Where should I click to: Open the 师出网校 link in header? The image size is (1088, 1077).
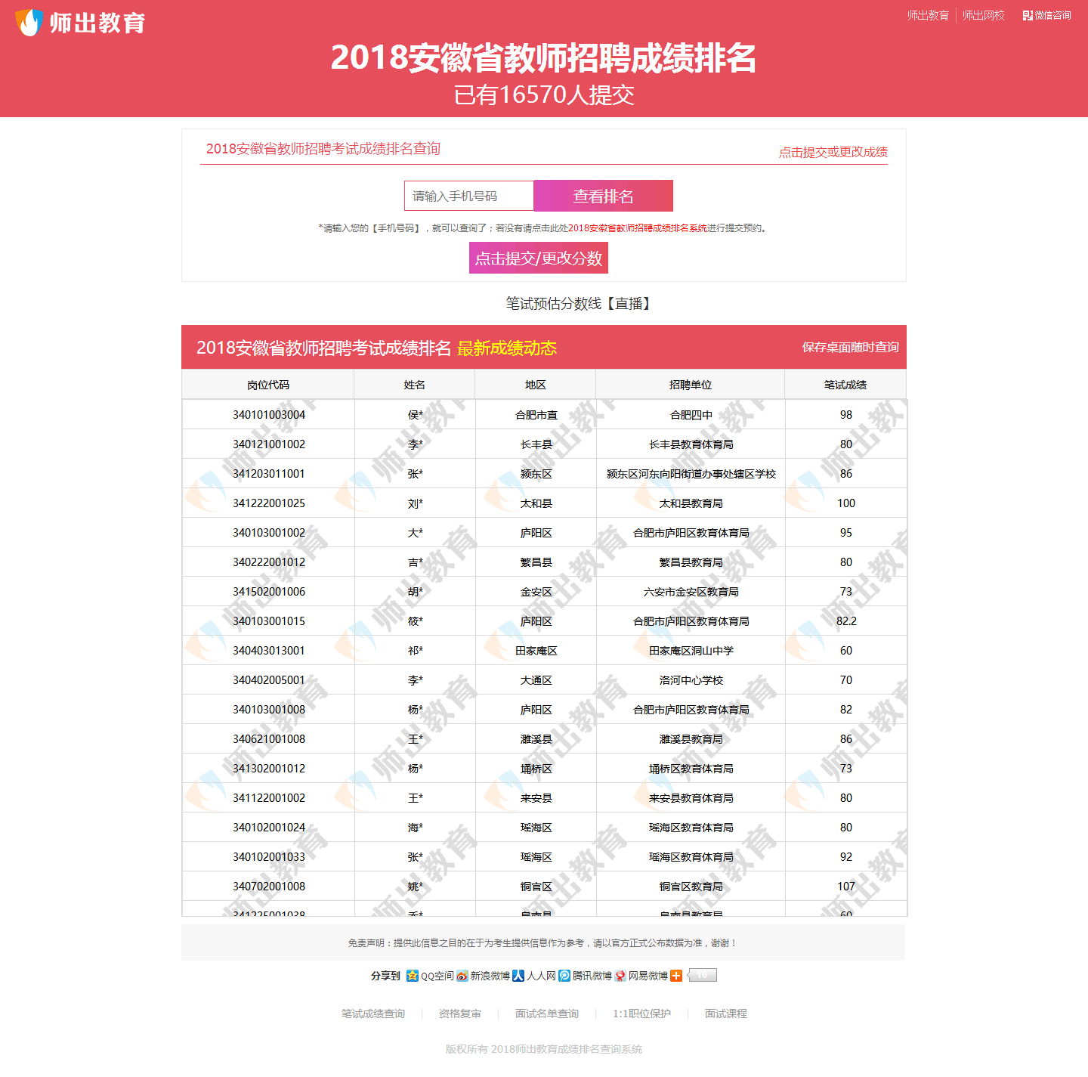983,15
